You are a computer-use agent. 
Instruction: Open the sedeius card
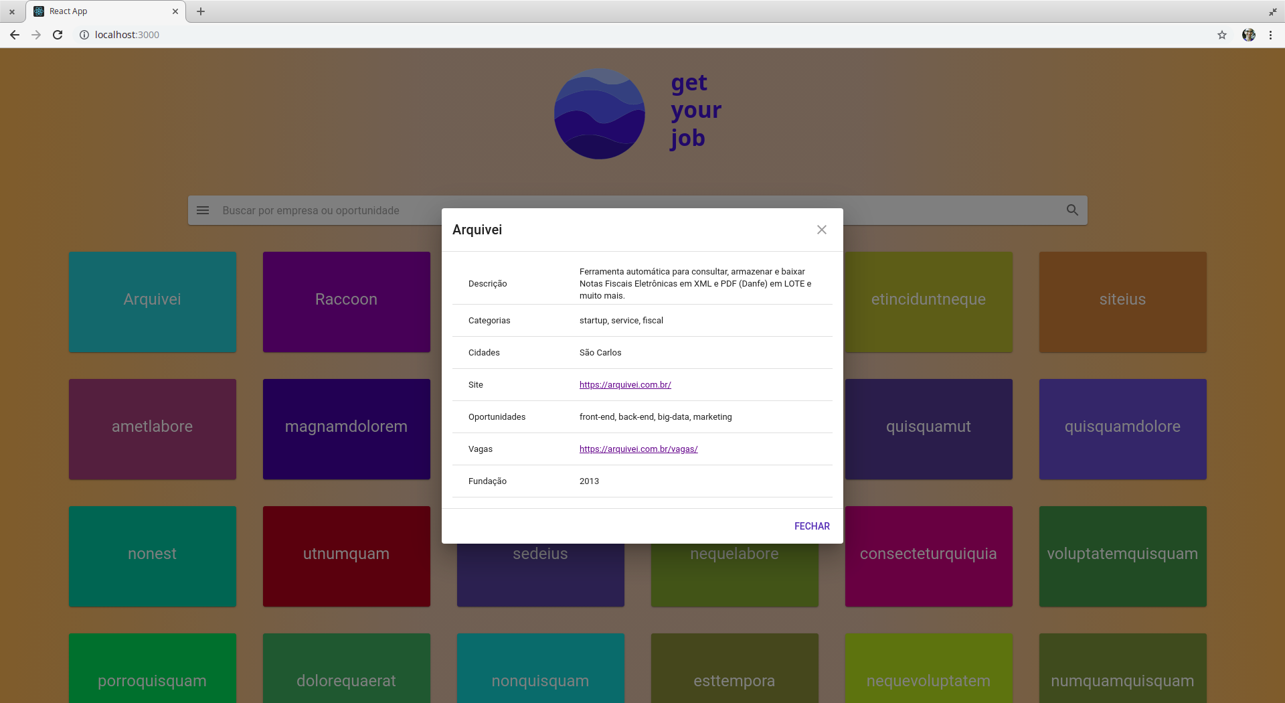point(541,574)
